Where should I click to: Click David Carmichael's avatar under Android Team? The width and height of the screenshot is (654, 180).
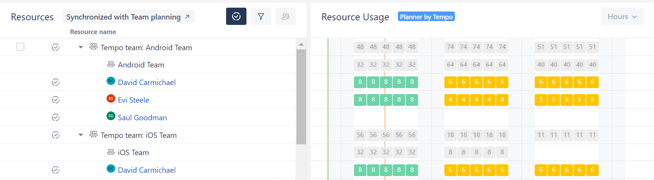point(111,81)
